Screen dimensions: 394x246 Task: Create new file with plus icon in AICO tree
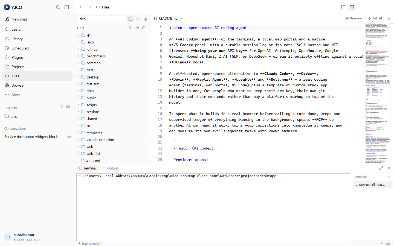pyautogui.click(x=124, y=28)
